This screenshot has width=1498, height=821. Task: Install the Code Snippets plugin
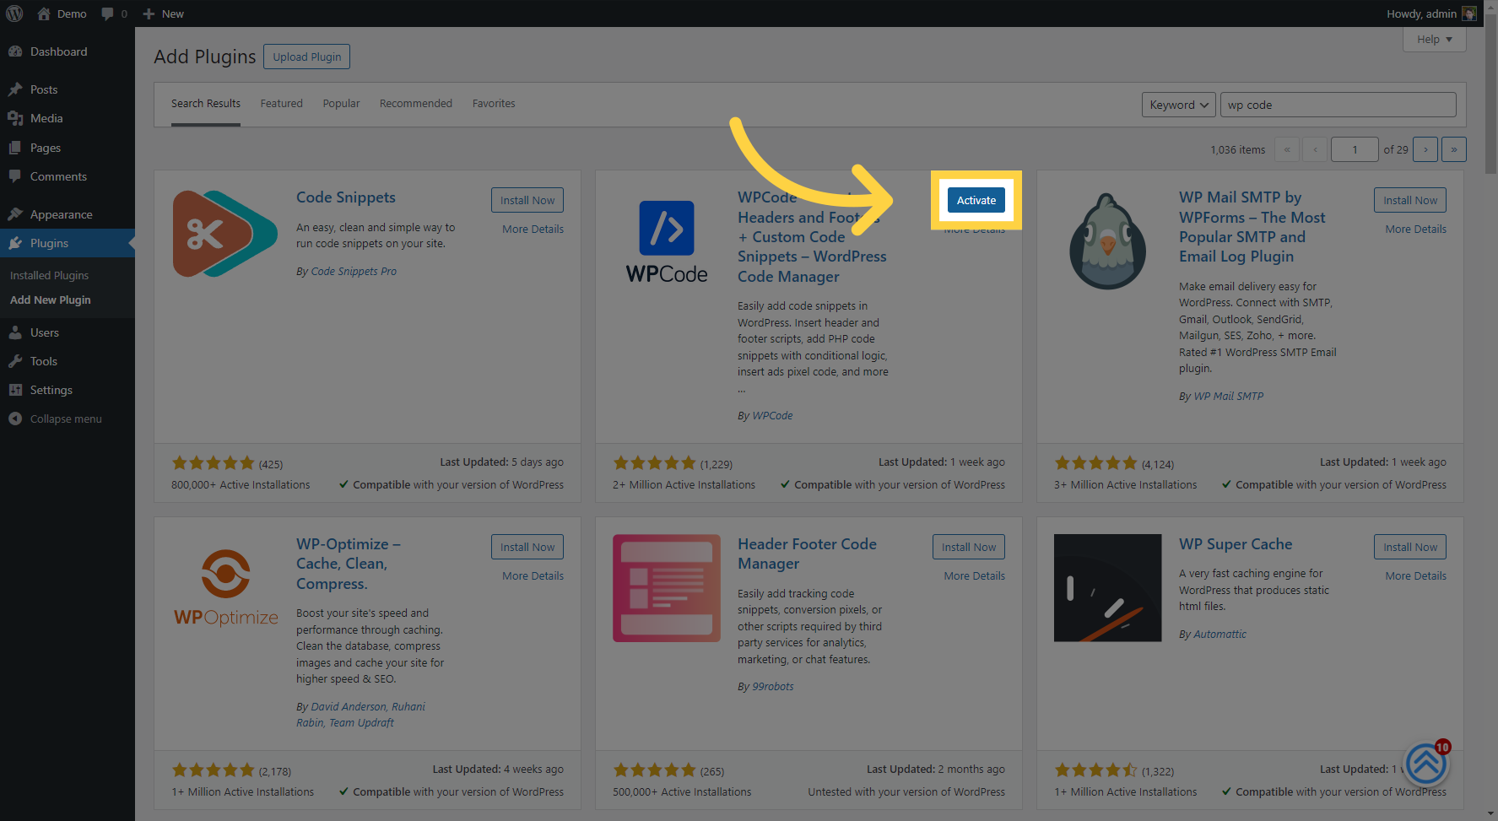click(x=527, y=200)
